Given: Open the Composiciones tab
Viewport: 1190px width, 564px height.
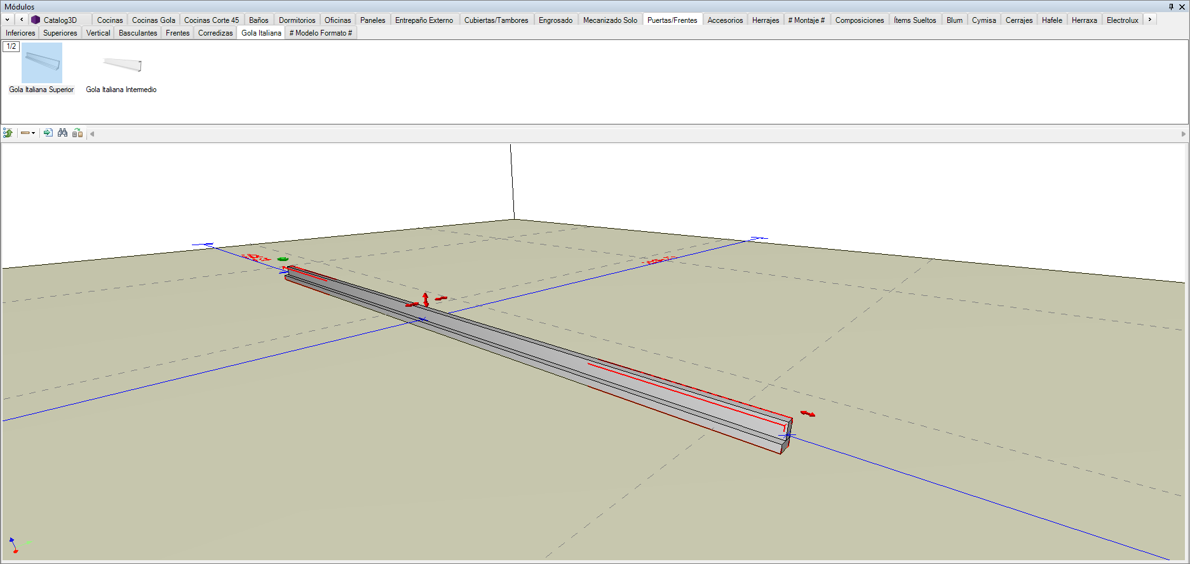Looking at the screenshot, I should click(x=859, y=20).
